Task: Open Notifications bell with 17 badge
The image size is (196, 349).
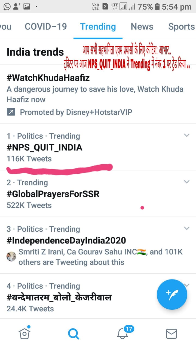Action: tap(122, 333)
